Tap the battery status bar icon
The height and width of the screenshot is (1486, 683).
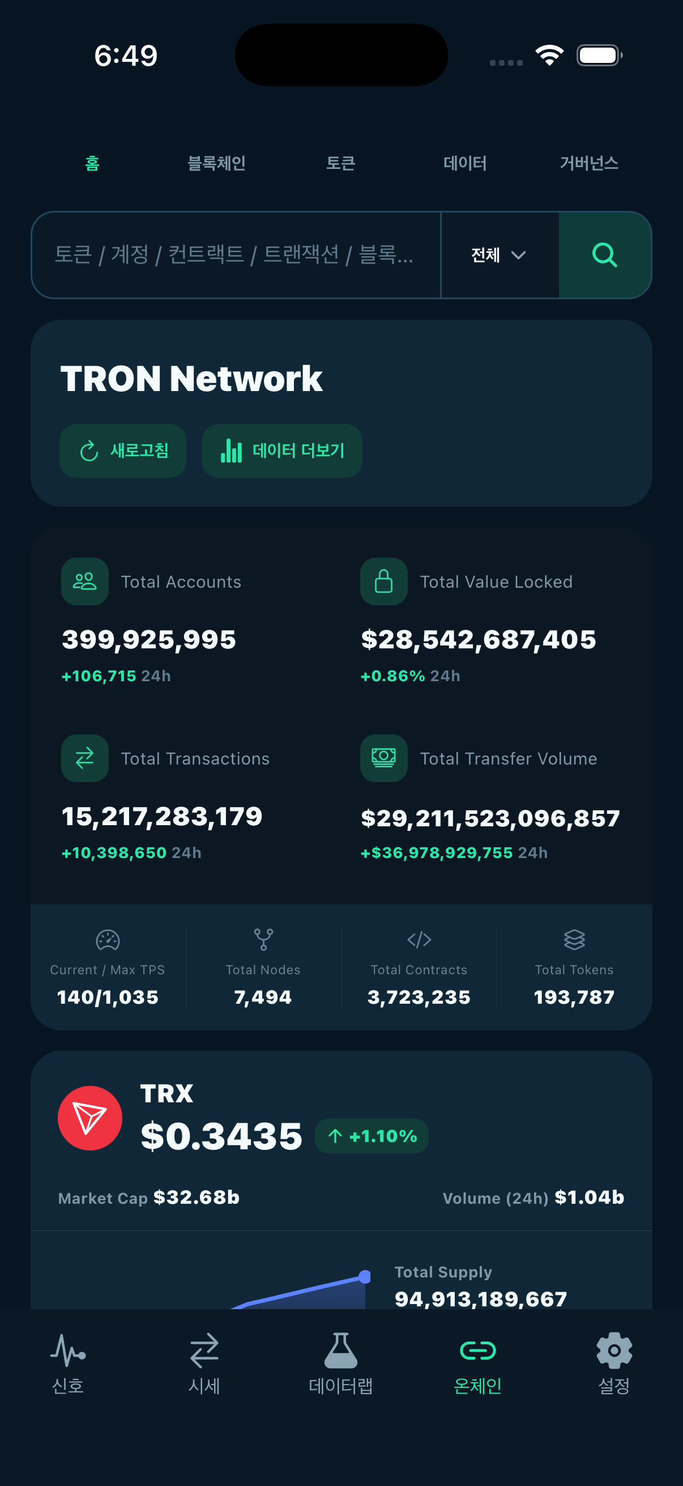tap(600, 56)
